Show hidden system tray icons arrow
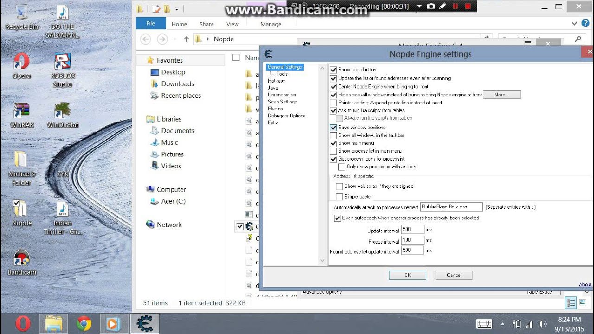Viewport: 594px width, 334px height. click(x=503, y=324)
